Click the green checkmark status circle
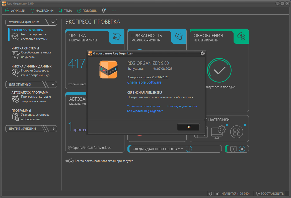This screenshot has height=198, width=291. [219, 70]
